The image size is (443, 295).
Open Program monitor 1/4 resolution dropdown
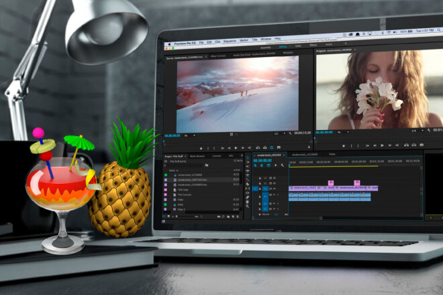[x=417, y=131]
